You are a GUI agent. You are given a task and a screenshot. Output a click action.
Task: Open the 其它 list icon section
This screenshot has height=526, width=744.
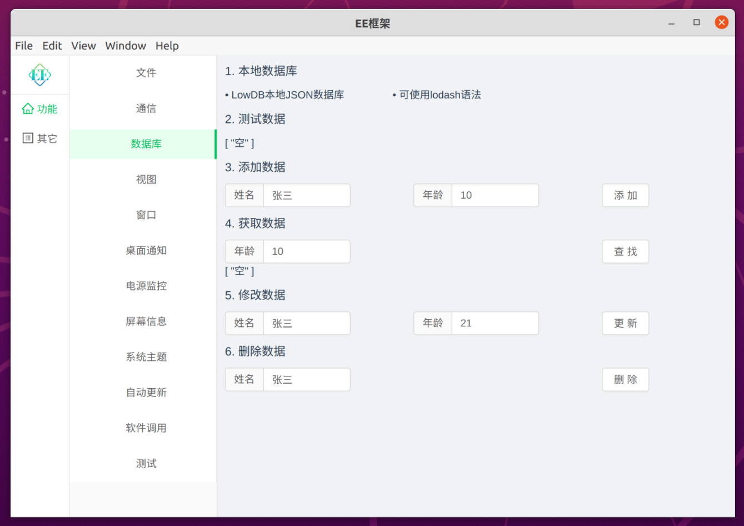click(x=28, y=138)
